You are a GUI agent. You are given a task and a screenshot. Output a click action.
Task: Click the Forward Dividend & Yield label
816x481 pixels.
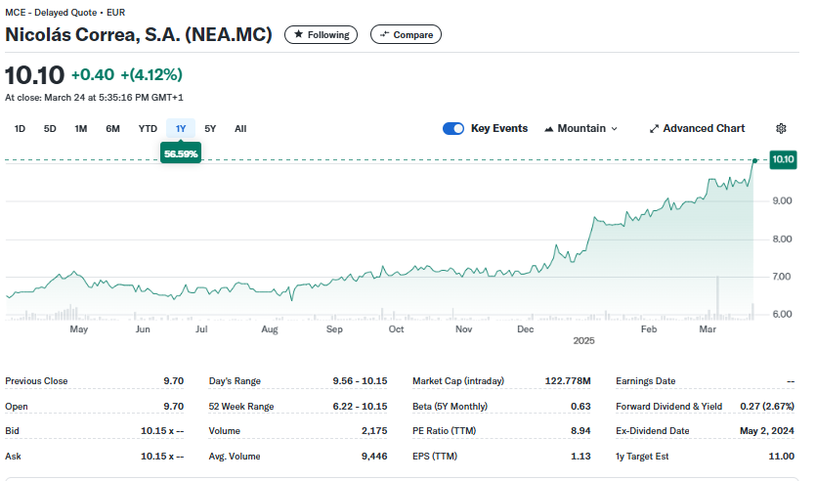669,407
